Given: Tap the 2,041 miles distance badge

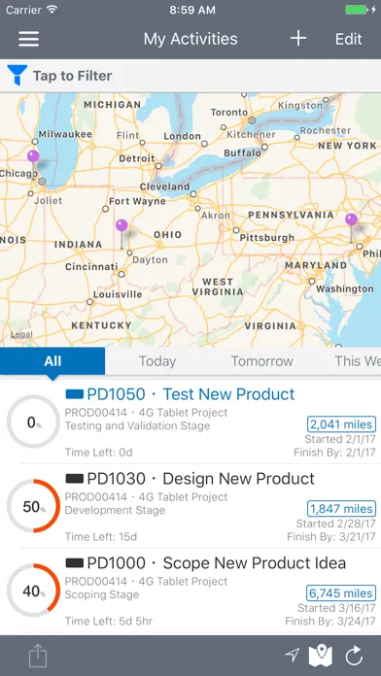Looking at the screenshot, I should coord(341,424).
